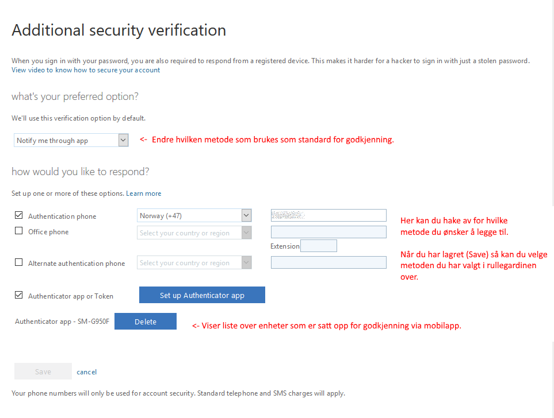Expand the Norway (+47) country dropdown
This screenshot has width=554, height=418.
pos(194,215)
